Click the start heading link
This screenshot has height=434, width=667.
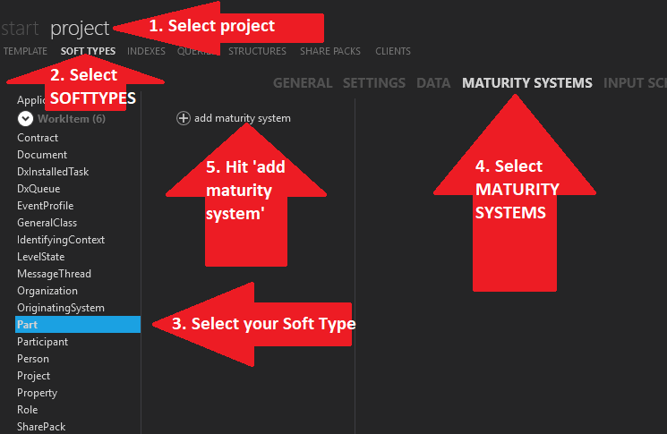point(20,29)
